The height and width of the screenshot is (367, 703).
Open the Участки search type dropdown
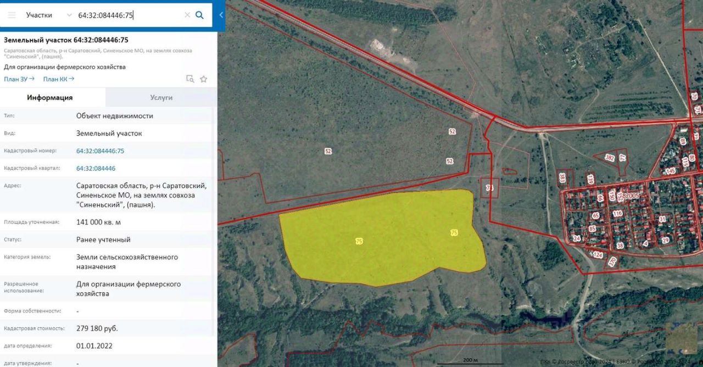point(48,15)
